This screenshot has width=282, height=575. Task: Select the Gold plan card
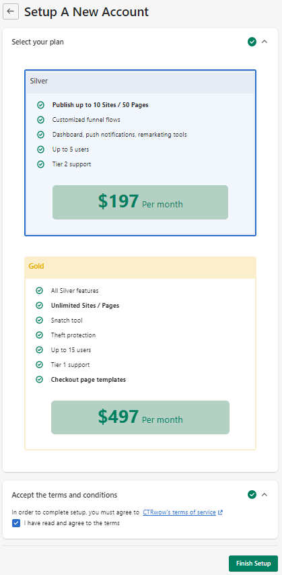(x=140, y=353)
